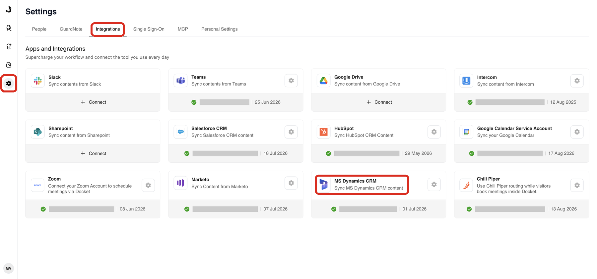The image size is (597, 279).
Task: Click the Marketo logo icon
Action: pos(181,183)
